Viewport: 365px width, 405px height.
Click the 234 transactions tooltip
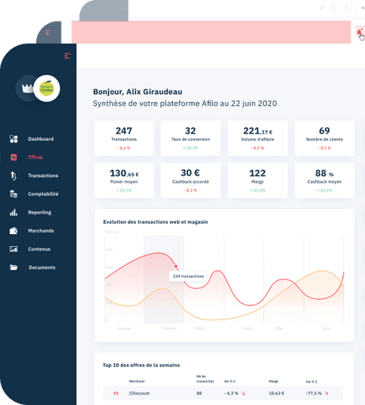188,276
